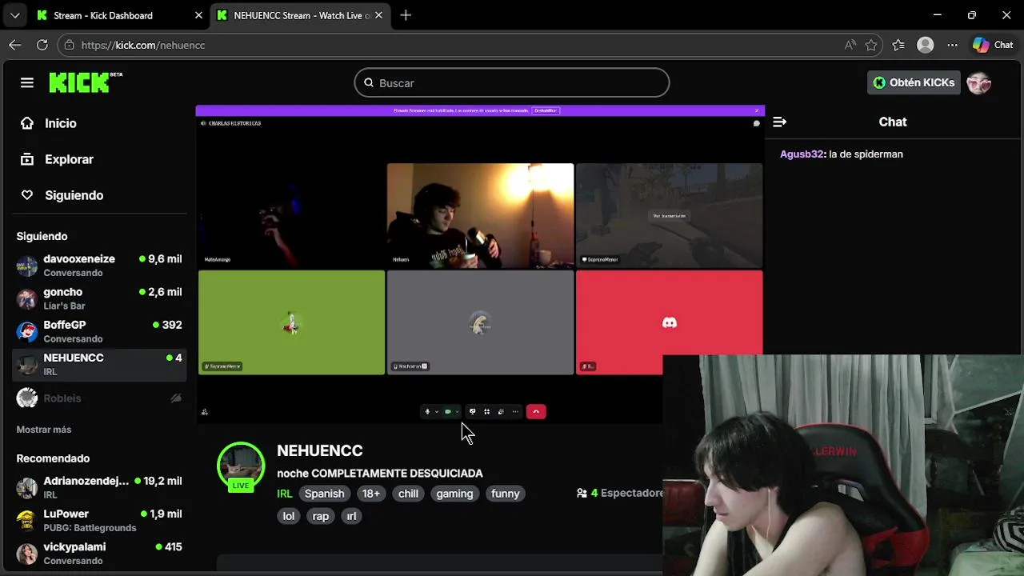
Task: Select the chill tag
Action: click(408, 494)
